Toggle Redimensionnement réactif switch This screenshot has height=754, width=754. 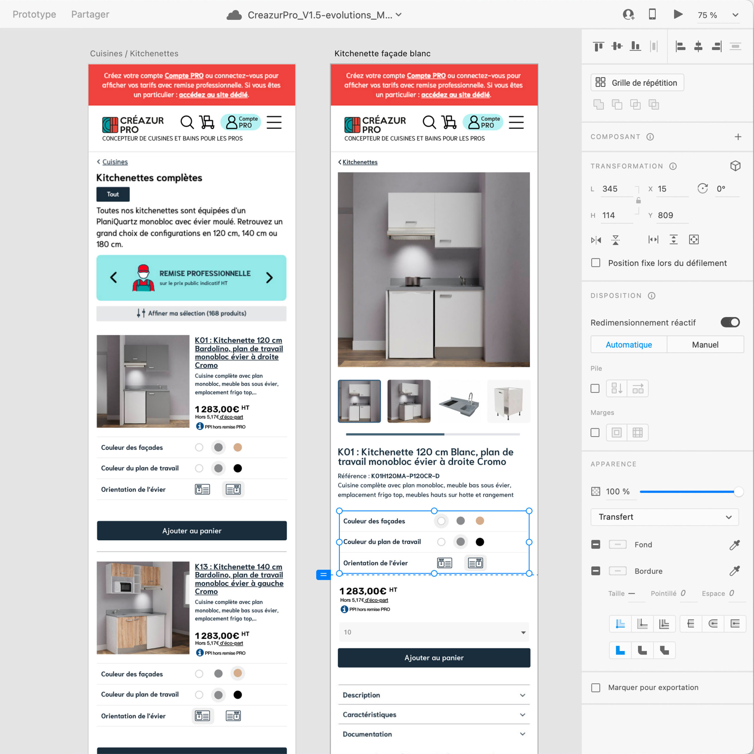(730, 322)
